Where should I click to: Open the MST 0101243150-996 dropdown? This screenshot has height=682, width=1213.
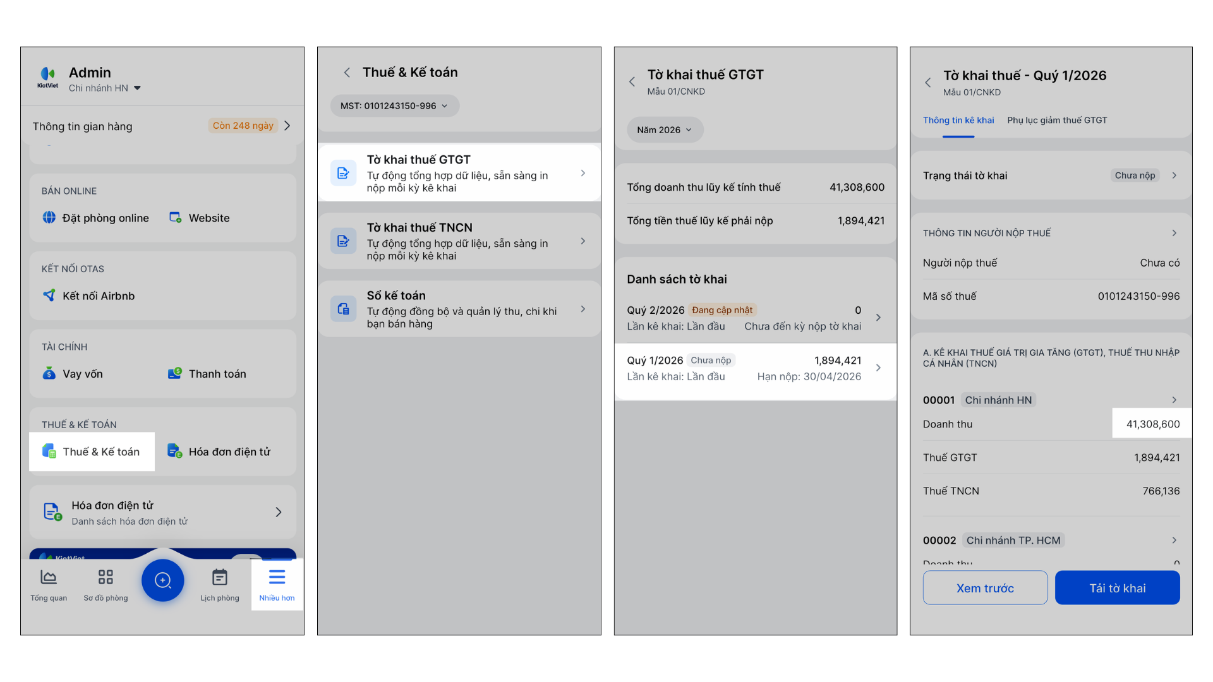coord(394,106)
